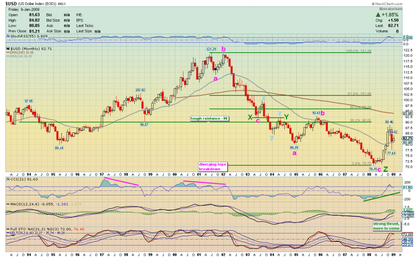Click the green up-arrow change indicator
This screenshot has height=258, width=418.
click(x=378, y=15)
